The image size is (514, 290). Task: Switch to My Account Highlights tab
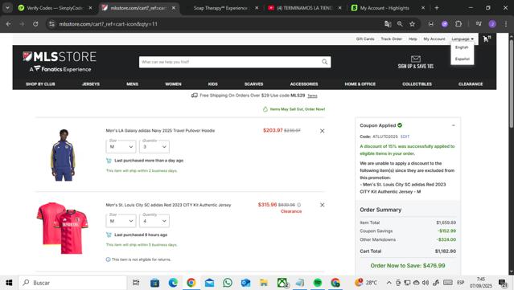[x=384, y=8]
